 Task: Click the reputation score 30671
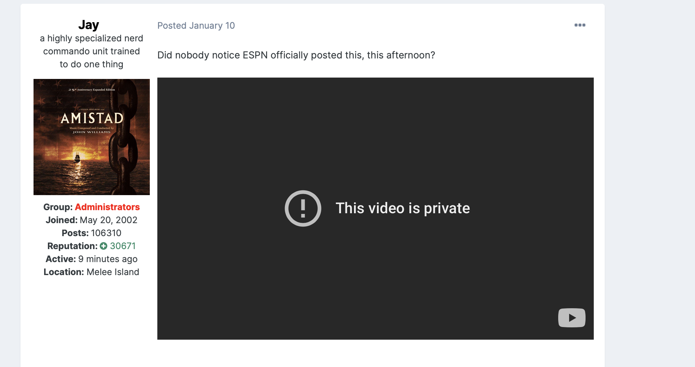123,246
